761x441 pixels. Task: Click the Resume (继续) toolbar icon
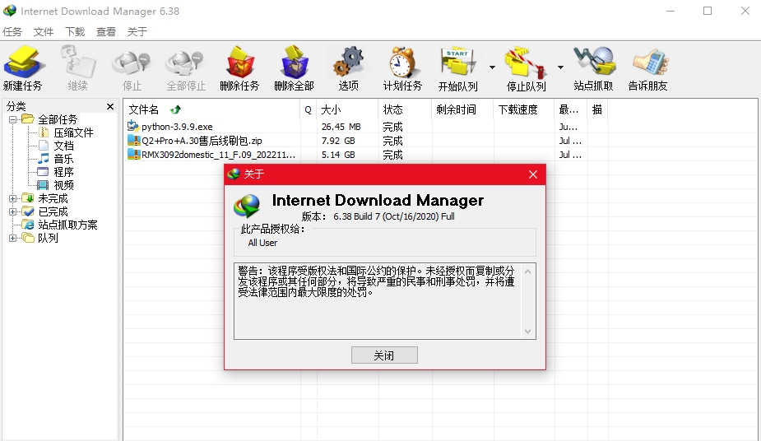click(77, 62)
